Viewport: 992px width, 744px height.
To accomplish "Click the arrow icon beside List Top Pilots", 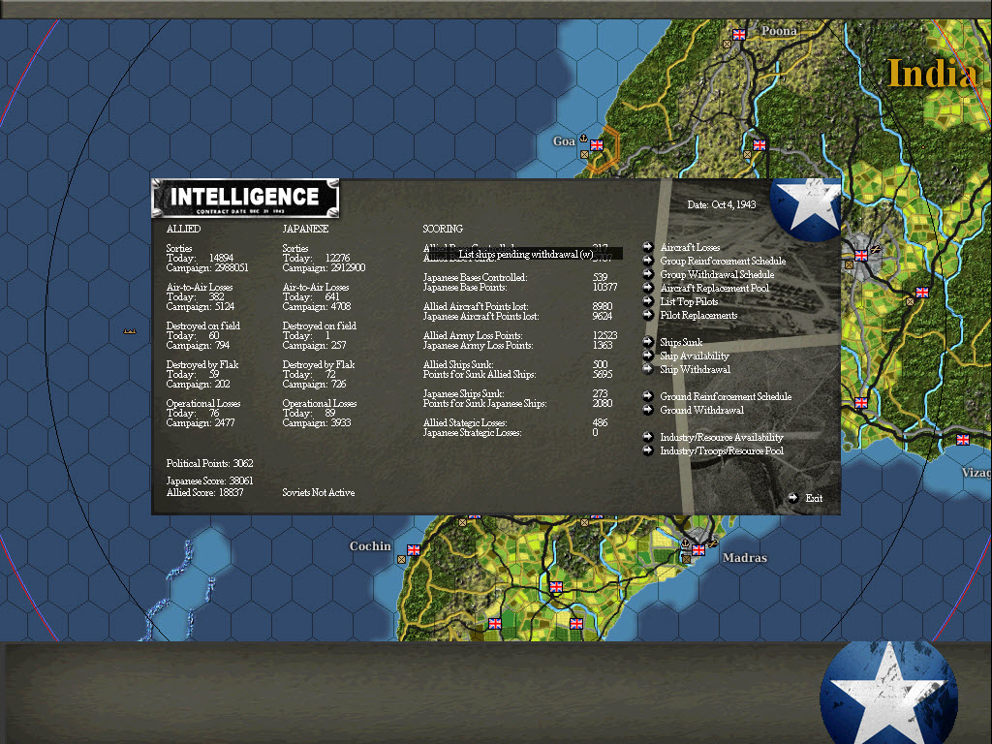I will pos(648,301).
